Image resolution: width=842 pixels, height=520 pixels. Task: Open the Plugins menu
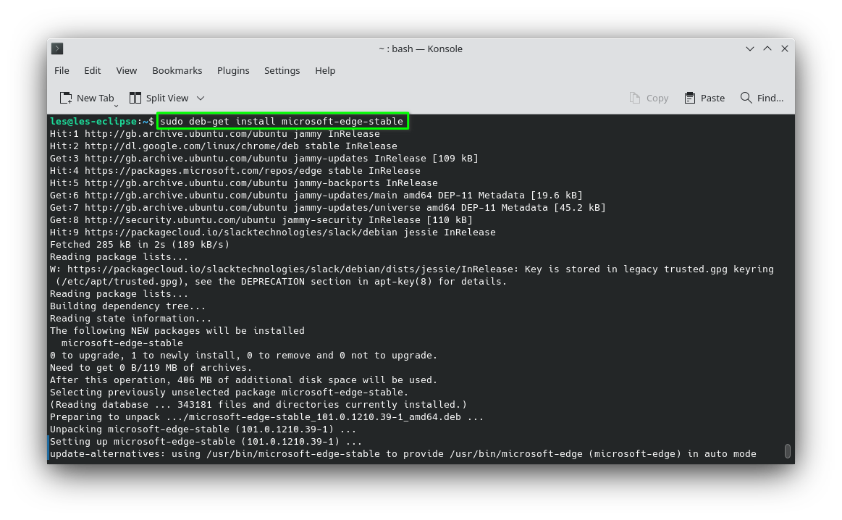233,70
